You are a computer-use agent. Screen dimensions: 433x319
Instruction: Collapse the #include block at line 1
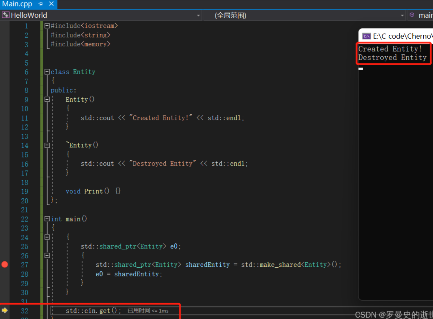47,26
